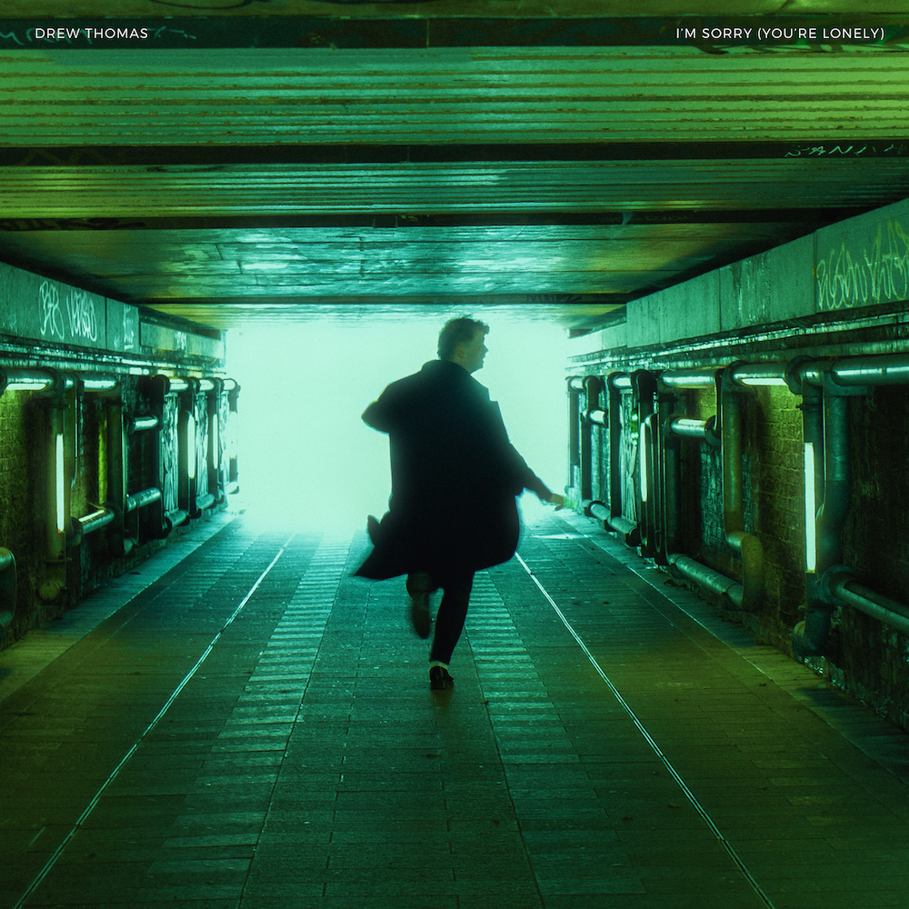Click the metal floor line right of man
This screenshot has height=909, width=909.
point(618,682)
